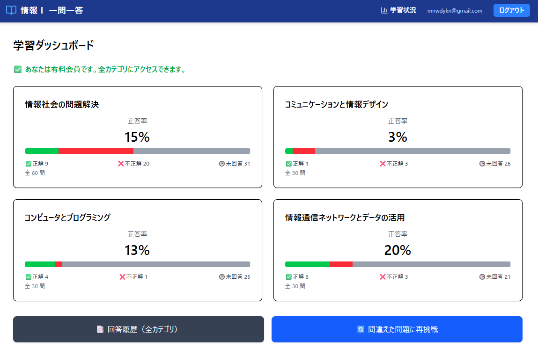Viewport: 538px width, 348px height.
Task: Click the bar chart icon beside 学習状況
Action: (384, 10)
